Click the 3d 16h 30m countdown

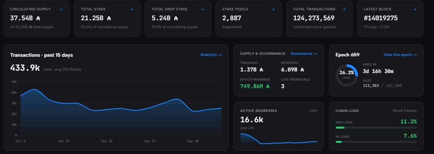378,71
